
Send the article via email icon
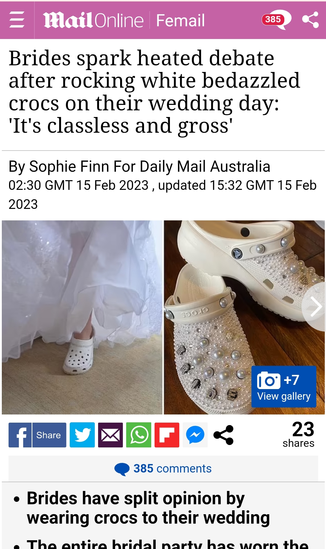[x=110, y=435]
